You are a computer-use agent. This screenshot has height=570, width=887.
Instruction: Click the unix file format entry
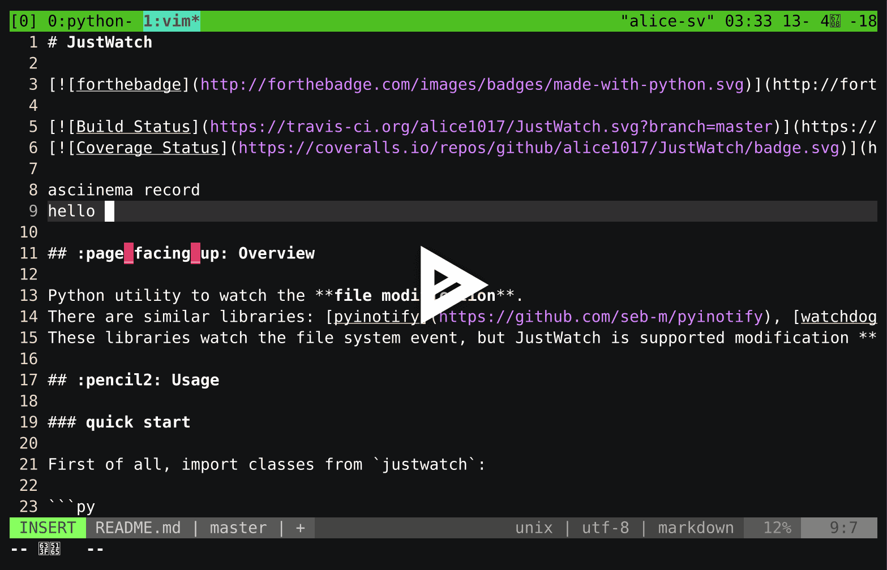point(534,528)
